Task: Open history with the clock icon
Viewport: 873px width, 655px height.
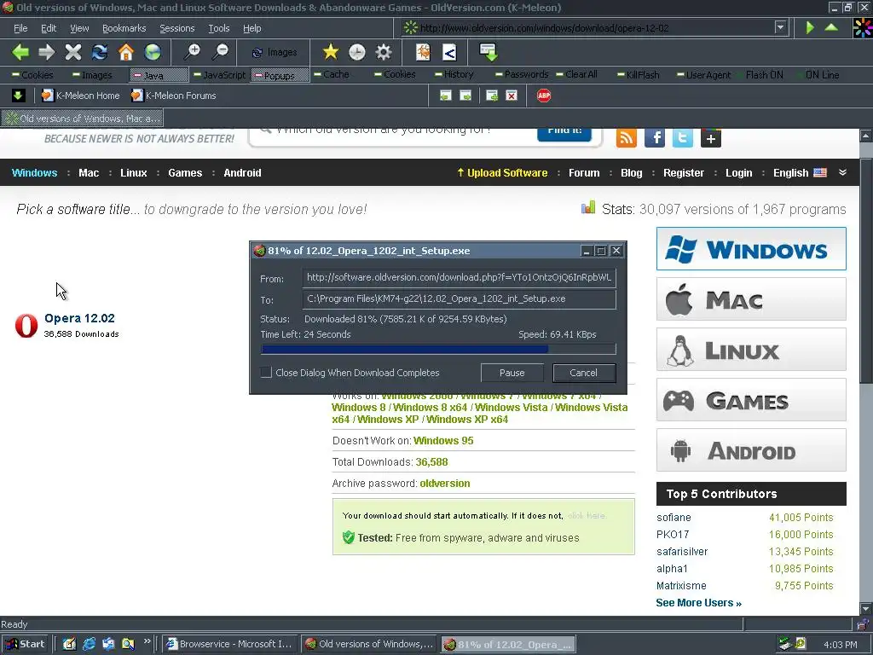Action: 357,52
